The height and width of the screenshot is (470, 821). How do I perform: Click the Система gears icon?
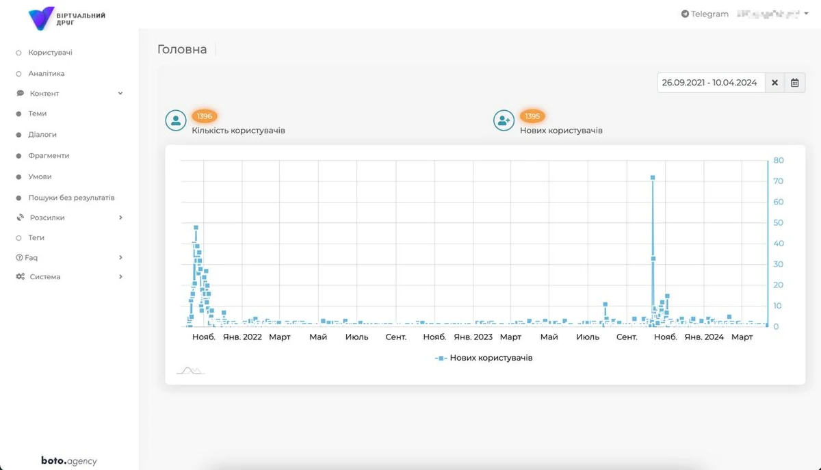click(21, 277)
